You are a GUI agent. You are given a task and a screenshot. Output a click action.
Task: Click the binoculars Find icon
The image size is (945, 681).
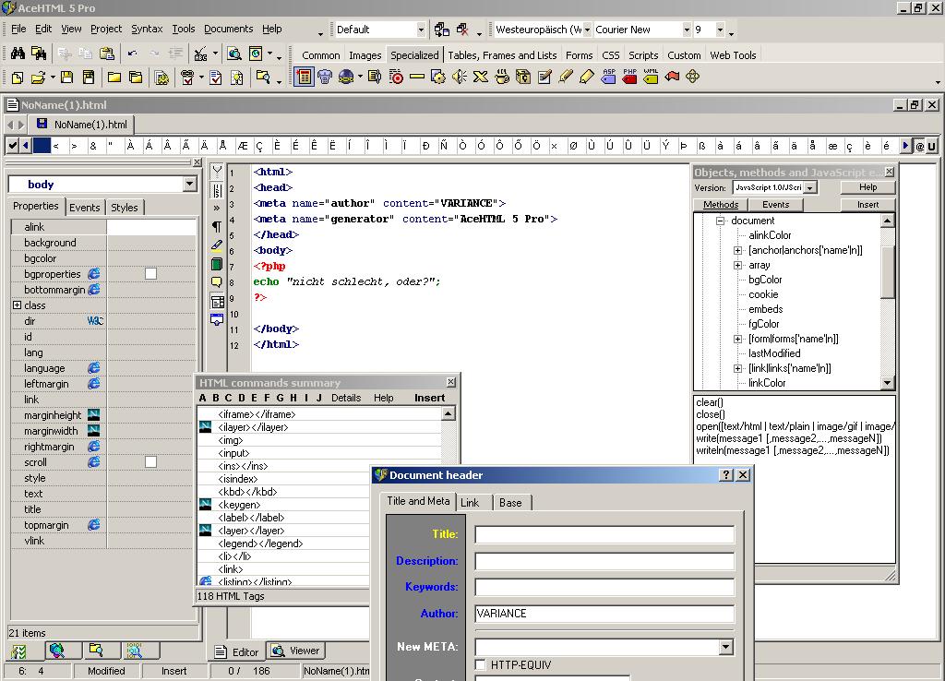[x=18, y=54]
